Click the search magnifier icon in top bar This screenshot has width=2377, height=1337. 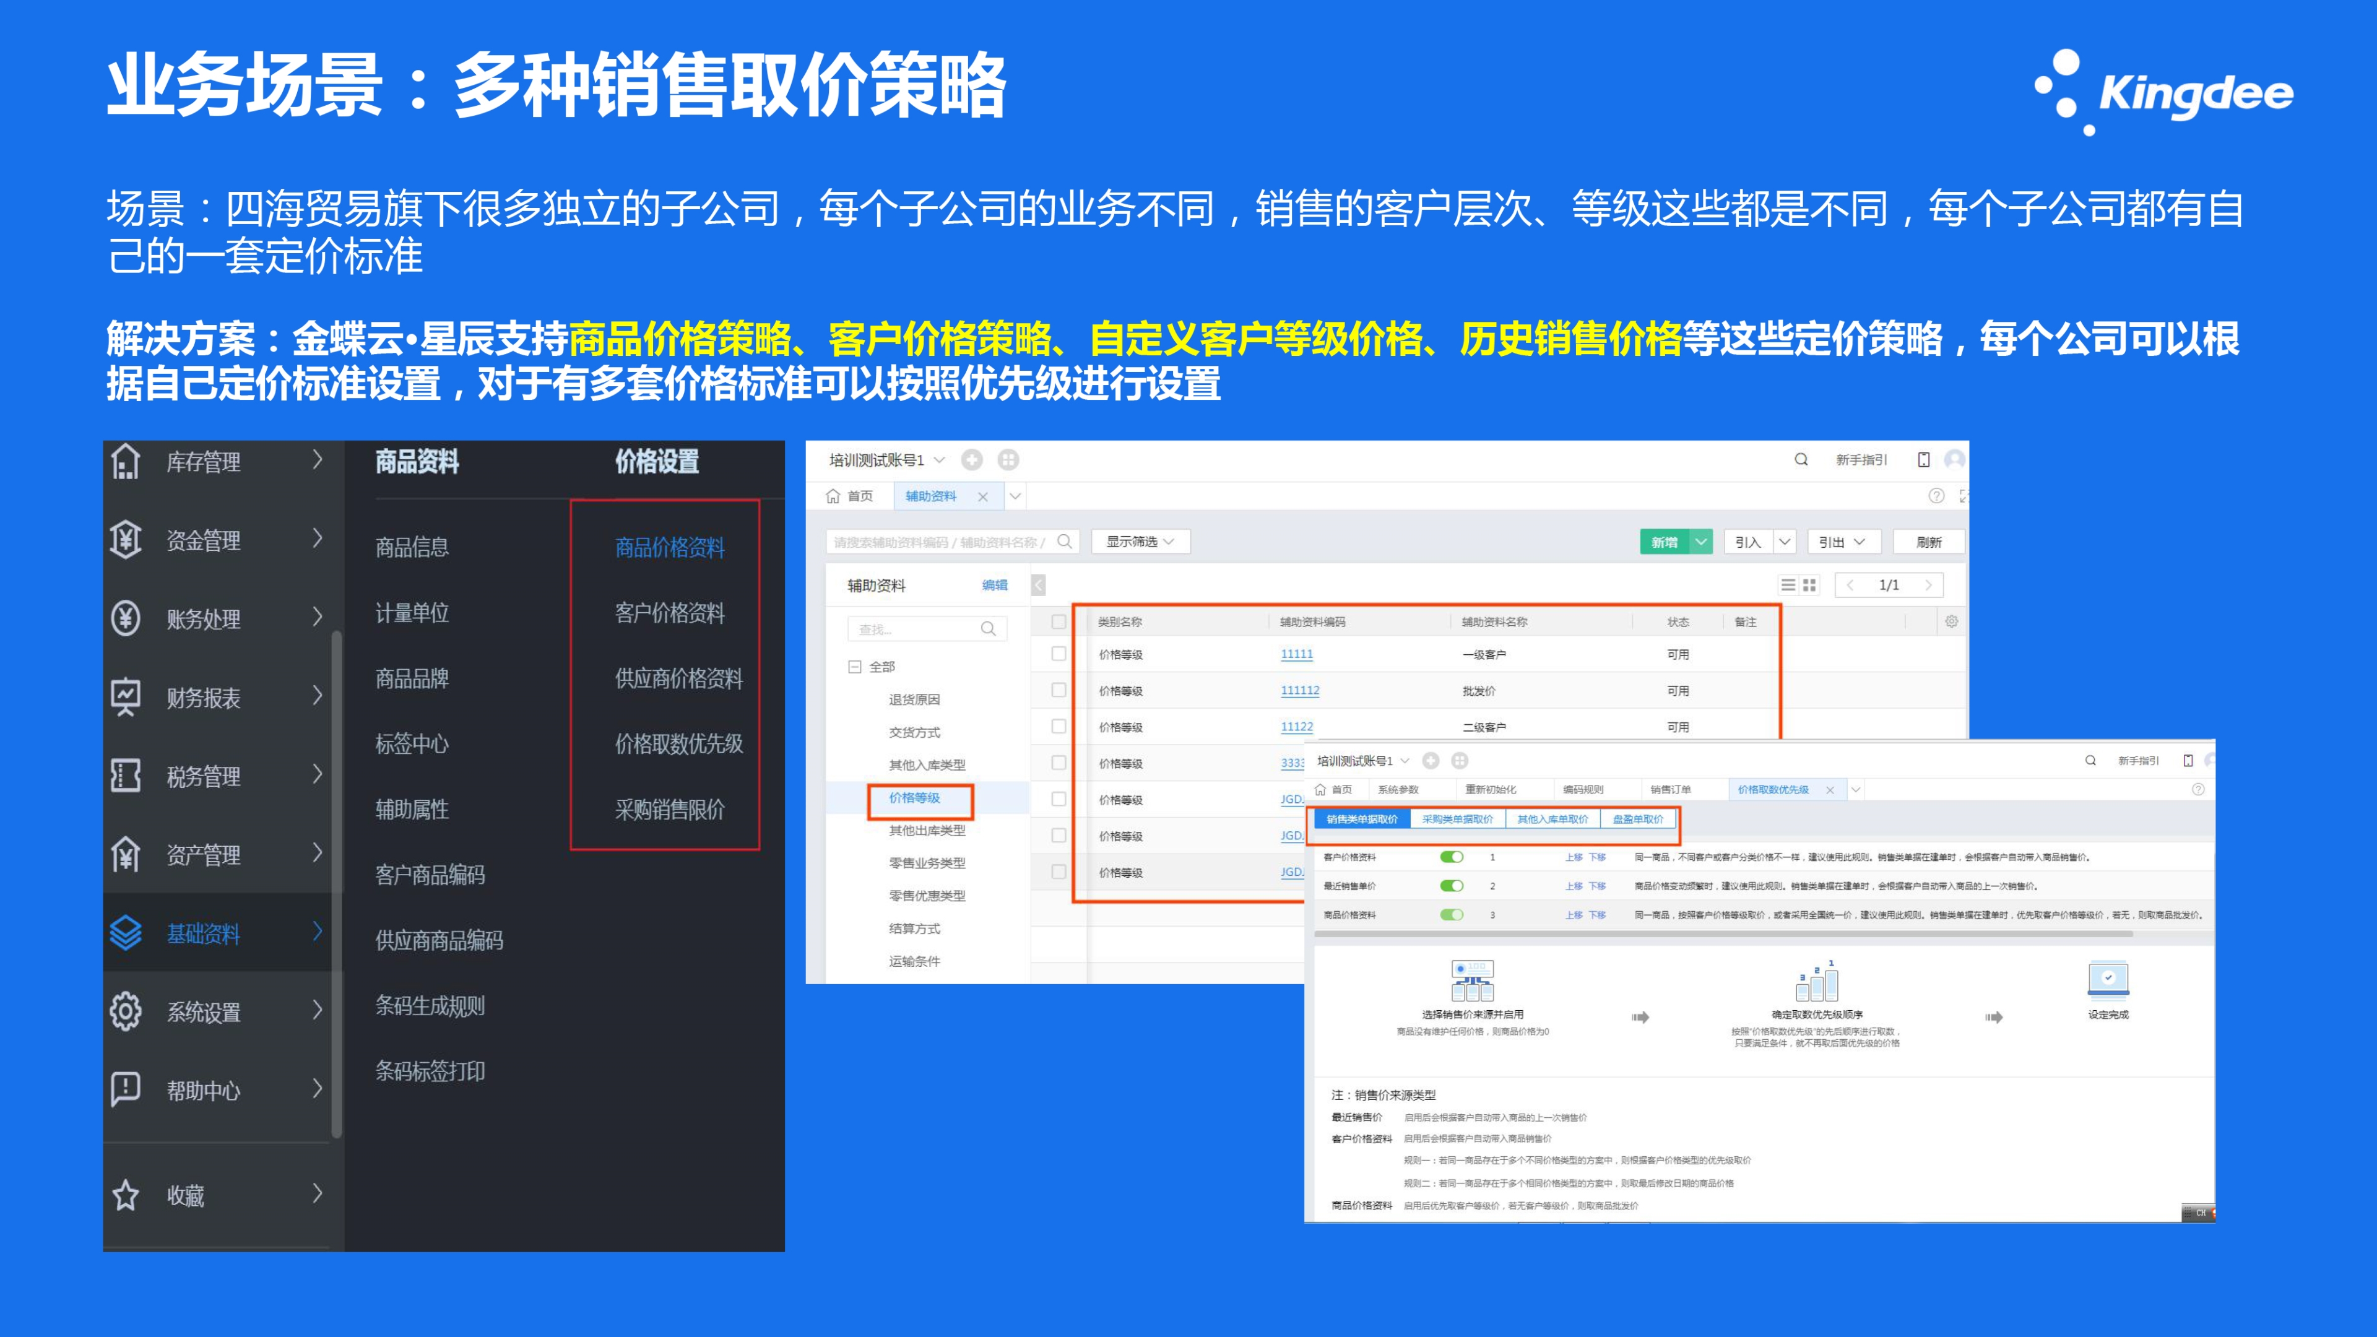(1800, 459)
